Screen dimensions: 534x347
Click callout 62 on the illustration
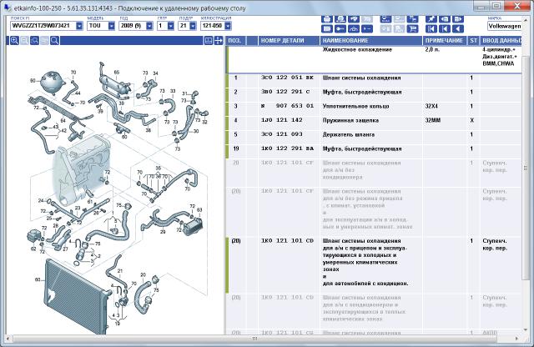[33, 249]
